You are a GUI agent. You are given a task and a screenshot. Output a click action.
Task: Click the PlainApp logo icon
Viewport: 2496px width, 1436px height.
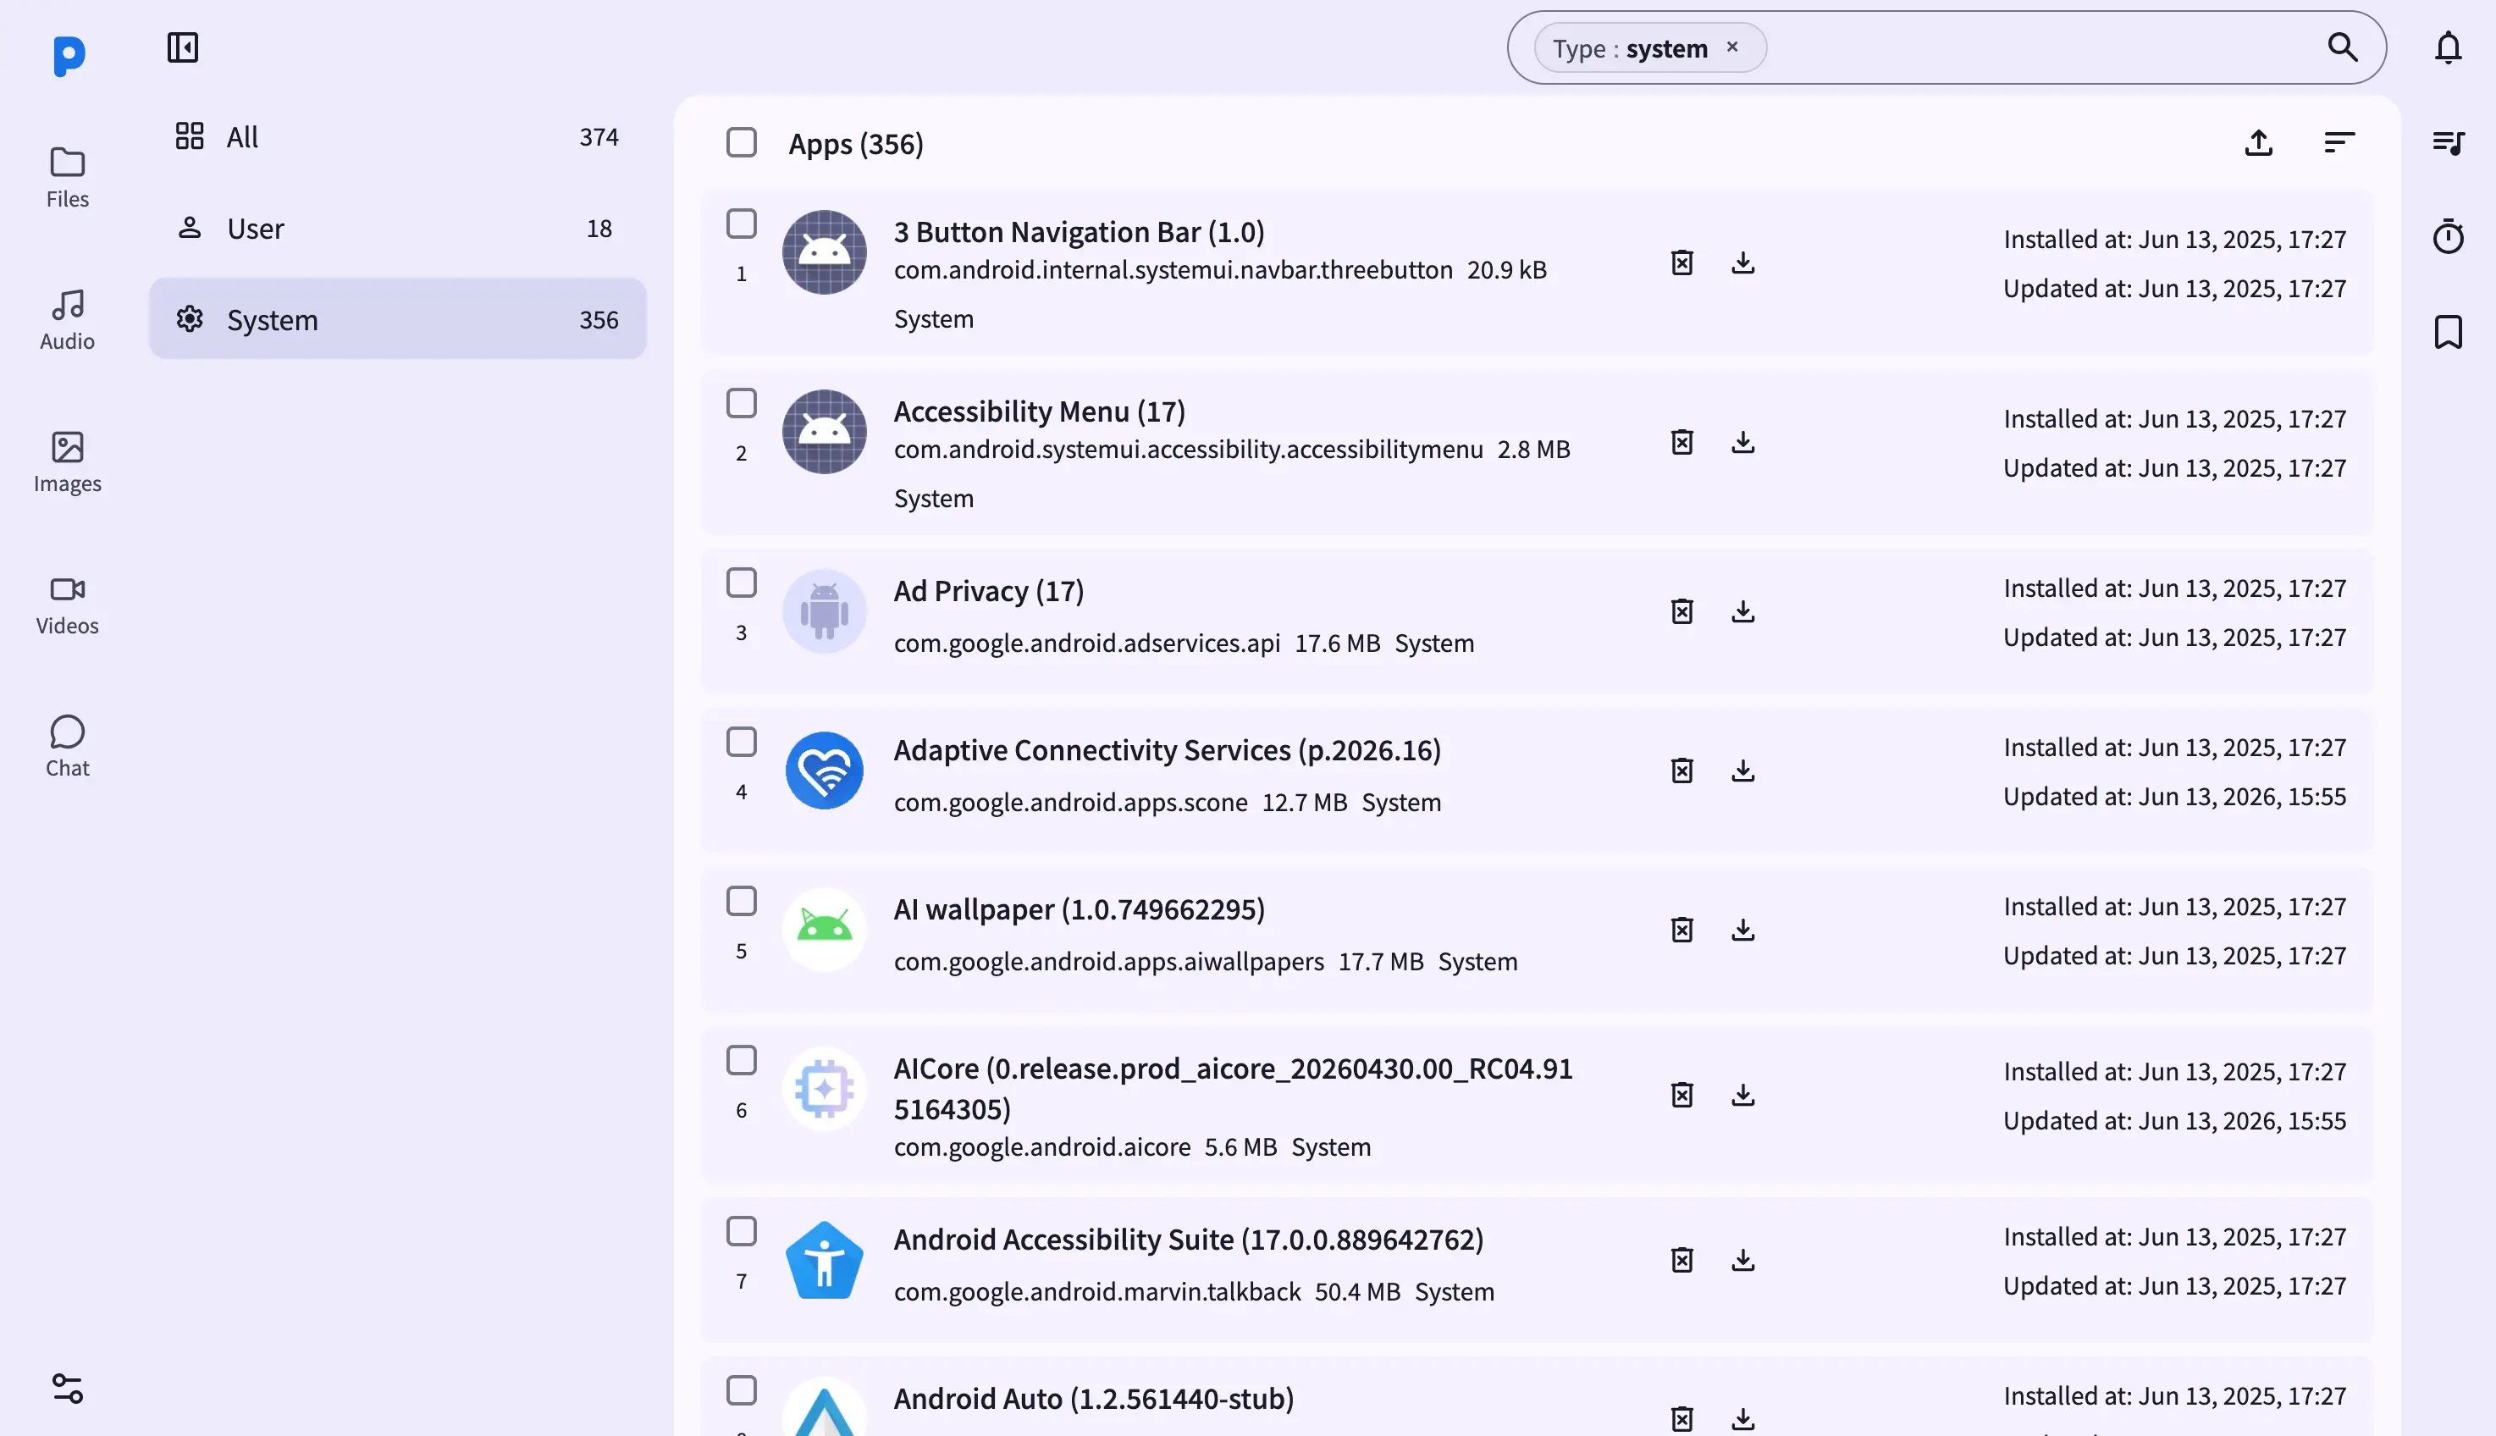pos(68,55)
